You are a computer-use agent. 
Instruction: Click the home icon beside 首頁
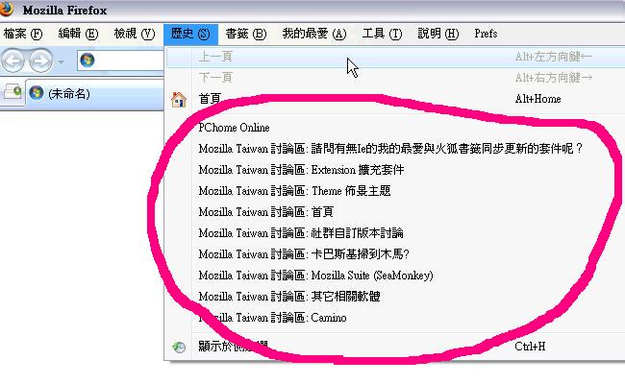click(179, 100)
